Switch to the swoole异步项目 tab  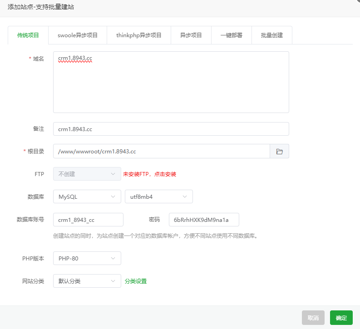click(x=78, y=35)
